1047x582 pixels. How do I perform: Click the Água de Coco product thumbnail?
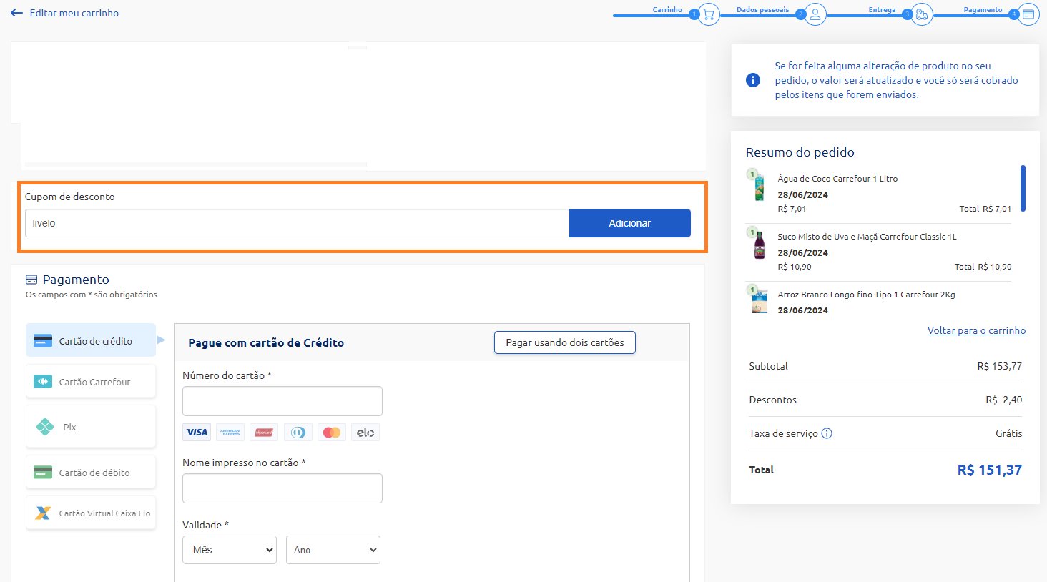759,187
